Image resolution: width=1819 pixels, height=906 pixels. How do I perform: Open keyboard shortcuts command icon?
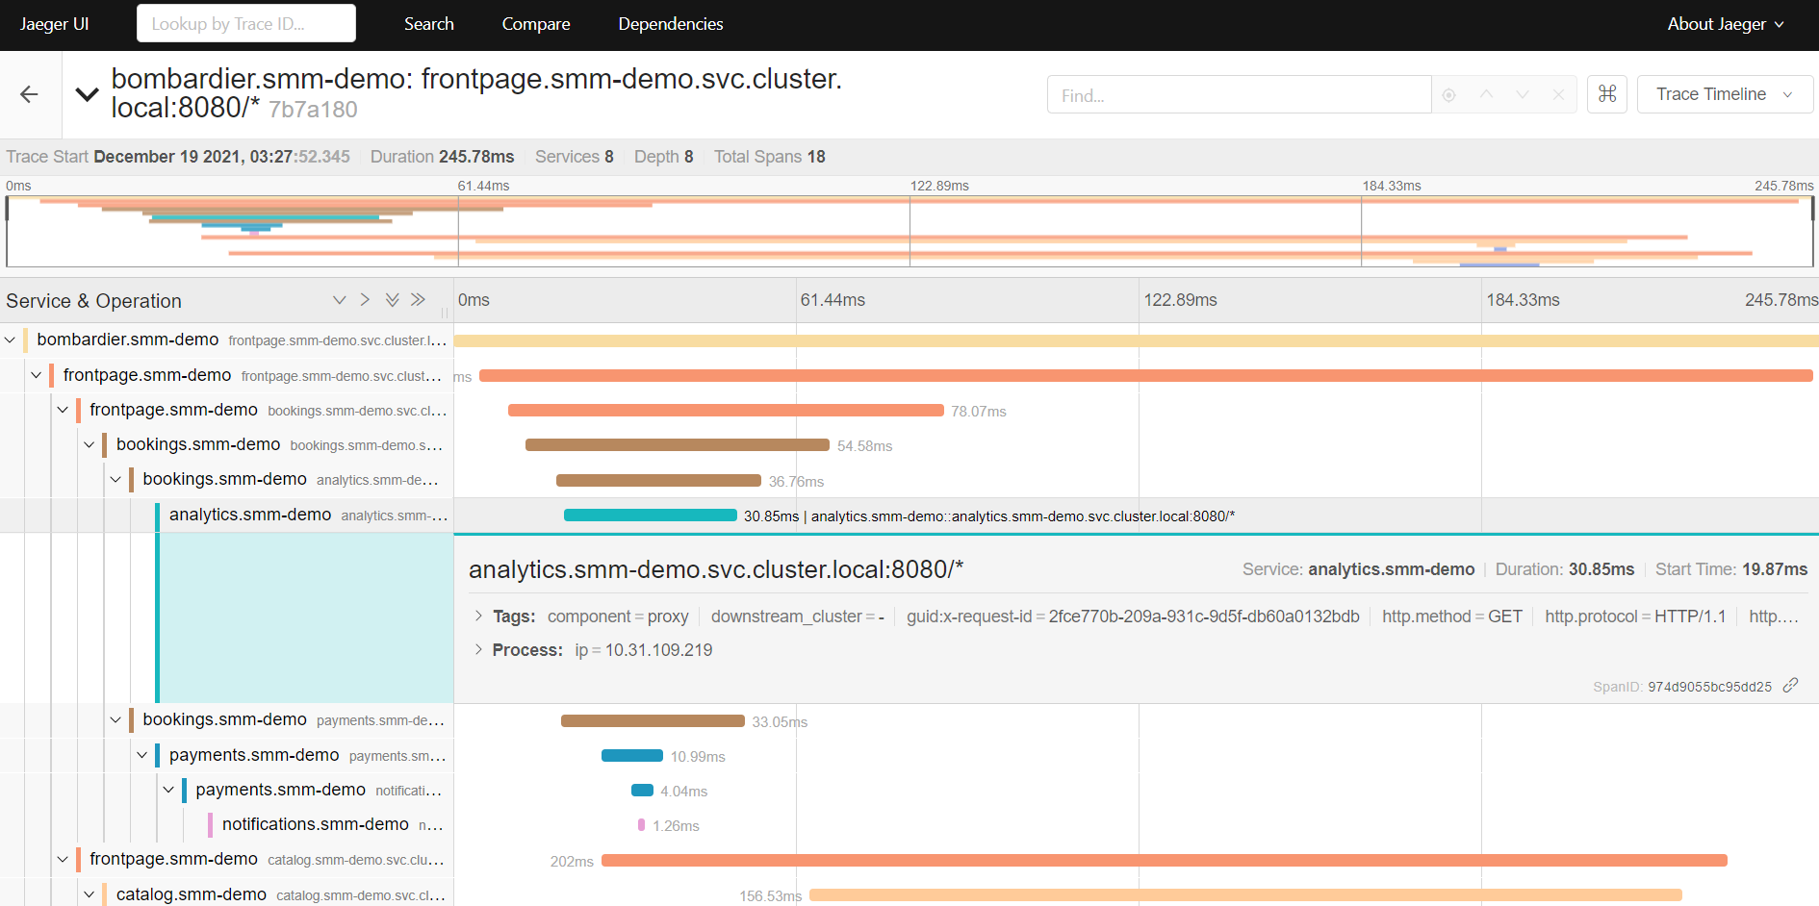tap(1607, 94)
